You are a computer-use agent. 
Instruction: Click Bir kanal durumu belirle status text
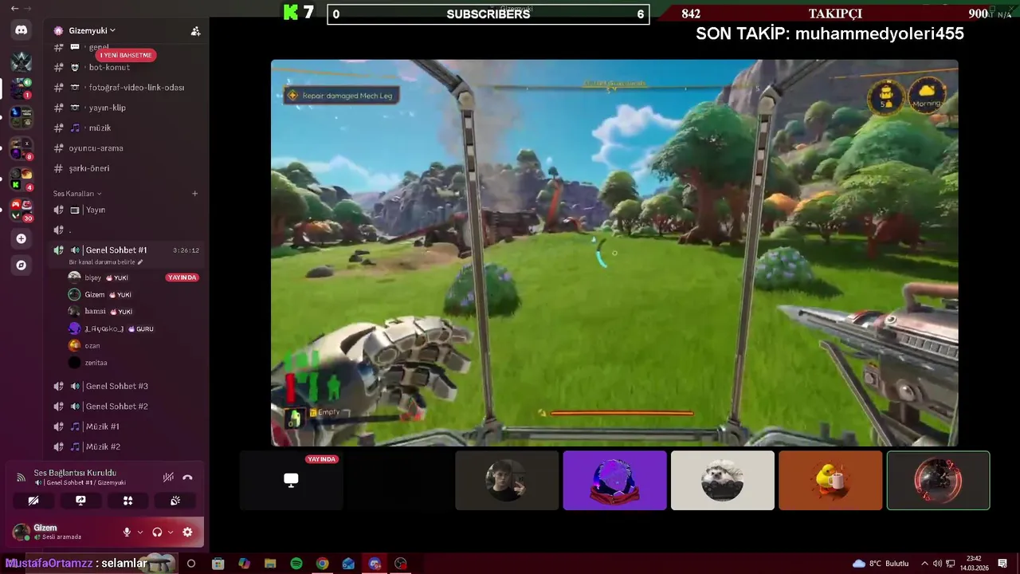102,262
